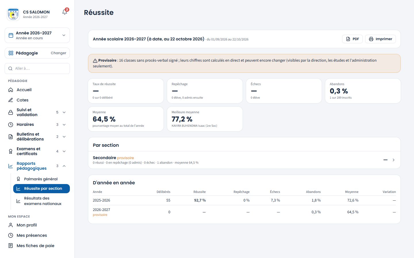Expand the Horaires submenu chevron
414x258 pixels.
click(x=64, y=125)
